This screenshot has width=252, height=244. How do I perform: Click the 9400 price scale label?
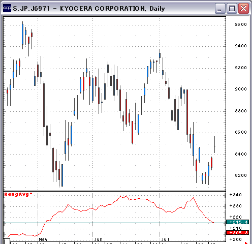(x=241, y=46)
